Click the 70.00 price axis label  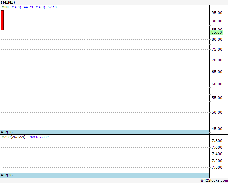pos(217,60)
